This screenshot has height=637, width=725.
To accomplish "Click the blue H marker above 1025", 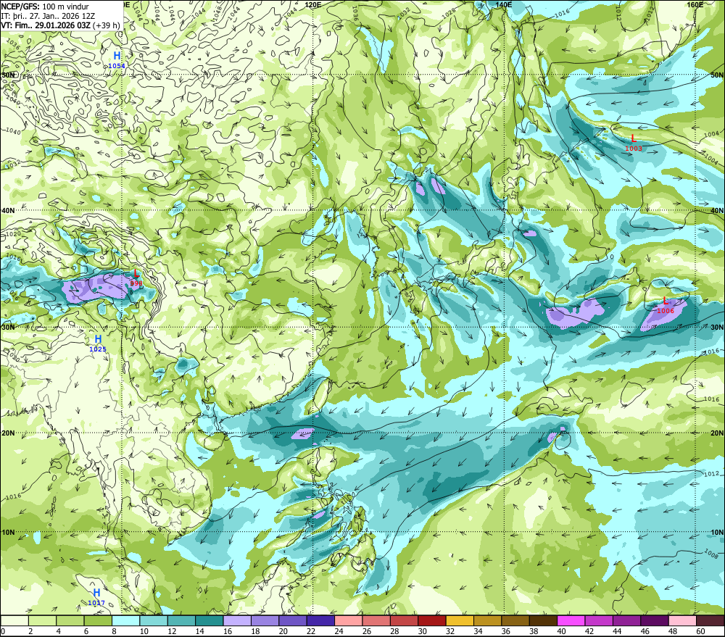I will coord(98,339).
